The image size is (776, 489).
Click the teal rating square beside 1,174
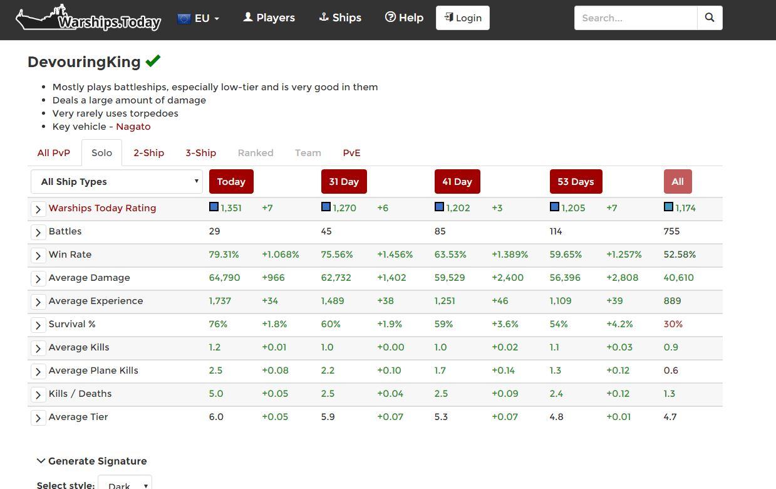668,207
